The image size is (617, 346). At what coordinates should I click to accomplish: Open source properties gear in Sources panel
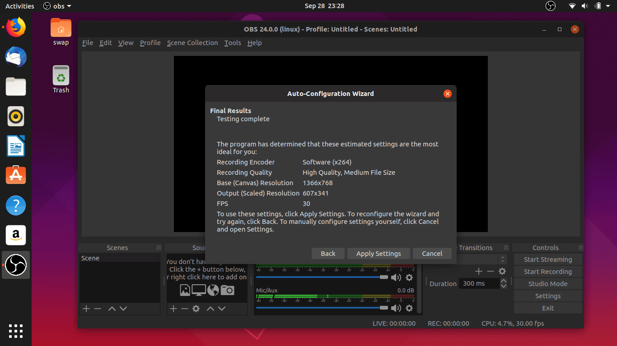coord(196,309)
